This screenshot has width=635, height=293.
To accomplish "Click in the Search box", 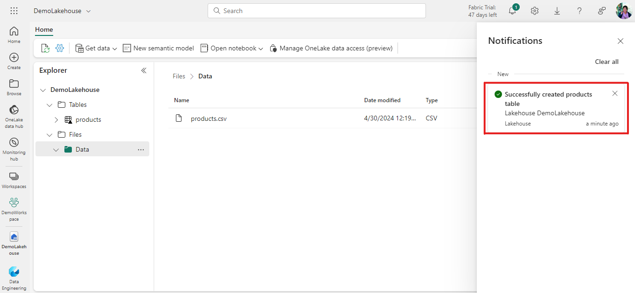I will click(317, 11).
